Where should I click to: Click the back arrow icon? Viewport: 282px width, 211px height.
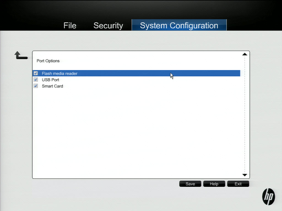[x=21, y=55]
